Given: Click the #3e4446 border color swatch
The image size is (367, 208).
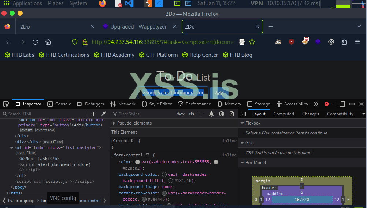Looking at the screenshot, I should click(x=144, y=199).
